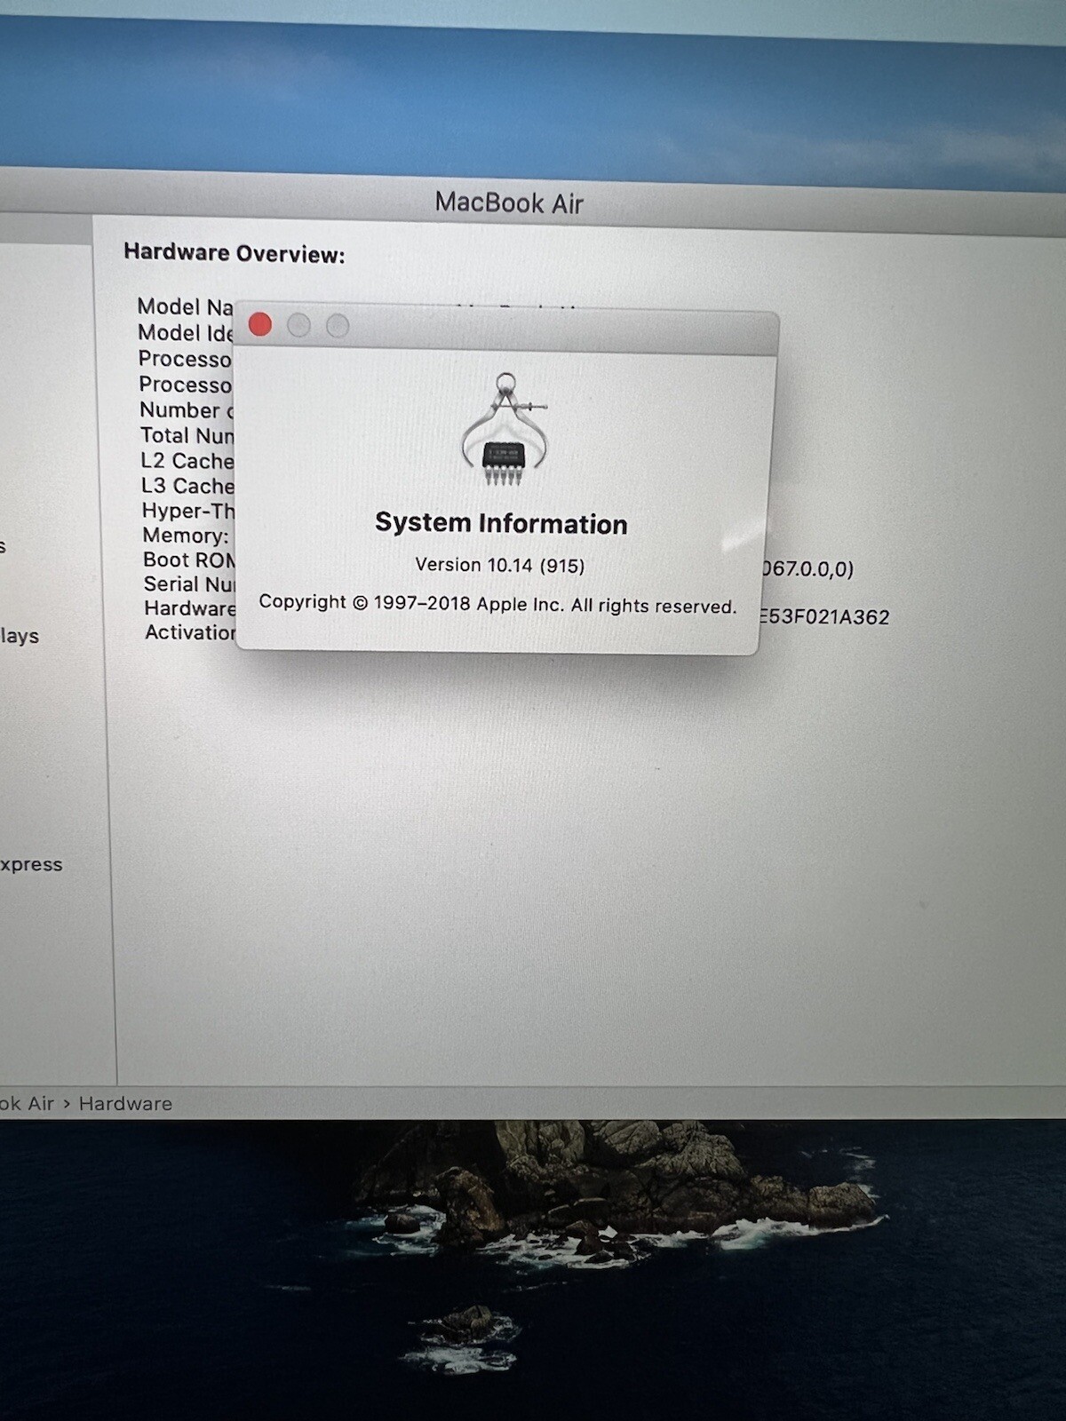Viewport: 1066px width, 1421px height.
Task: Select the 'System Information' title text
Action: (x=501, y=523)
